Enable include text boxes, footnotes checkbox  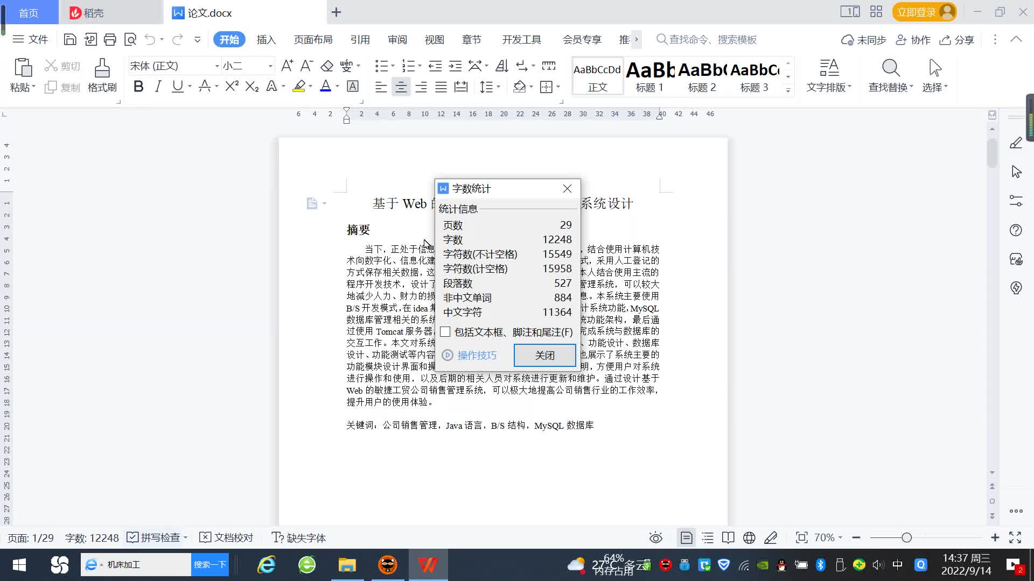pyautogui.click(x=445, y=332)
